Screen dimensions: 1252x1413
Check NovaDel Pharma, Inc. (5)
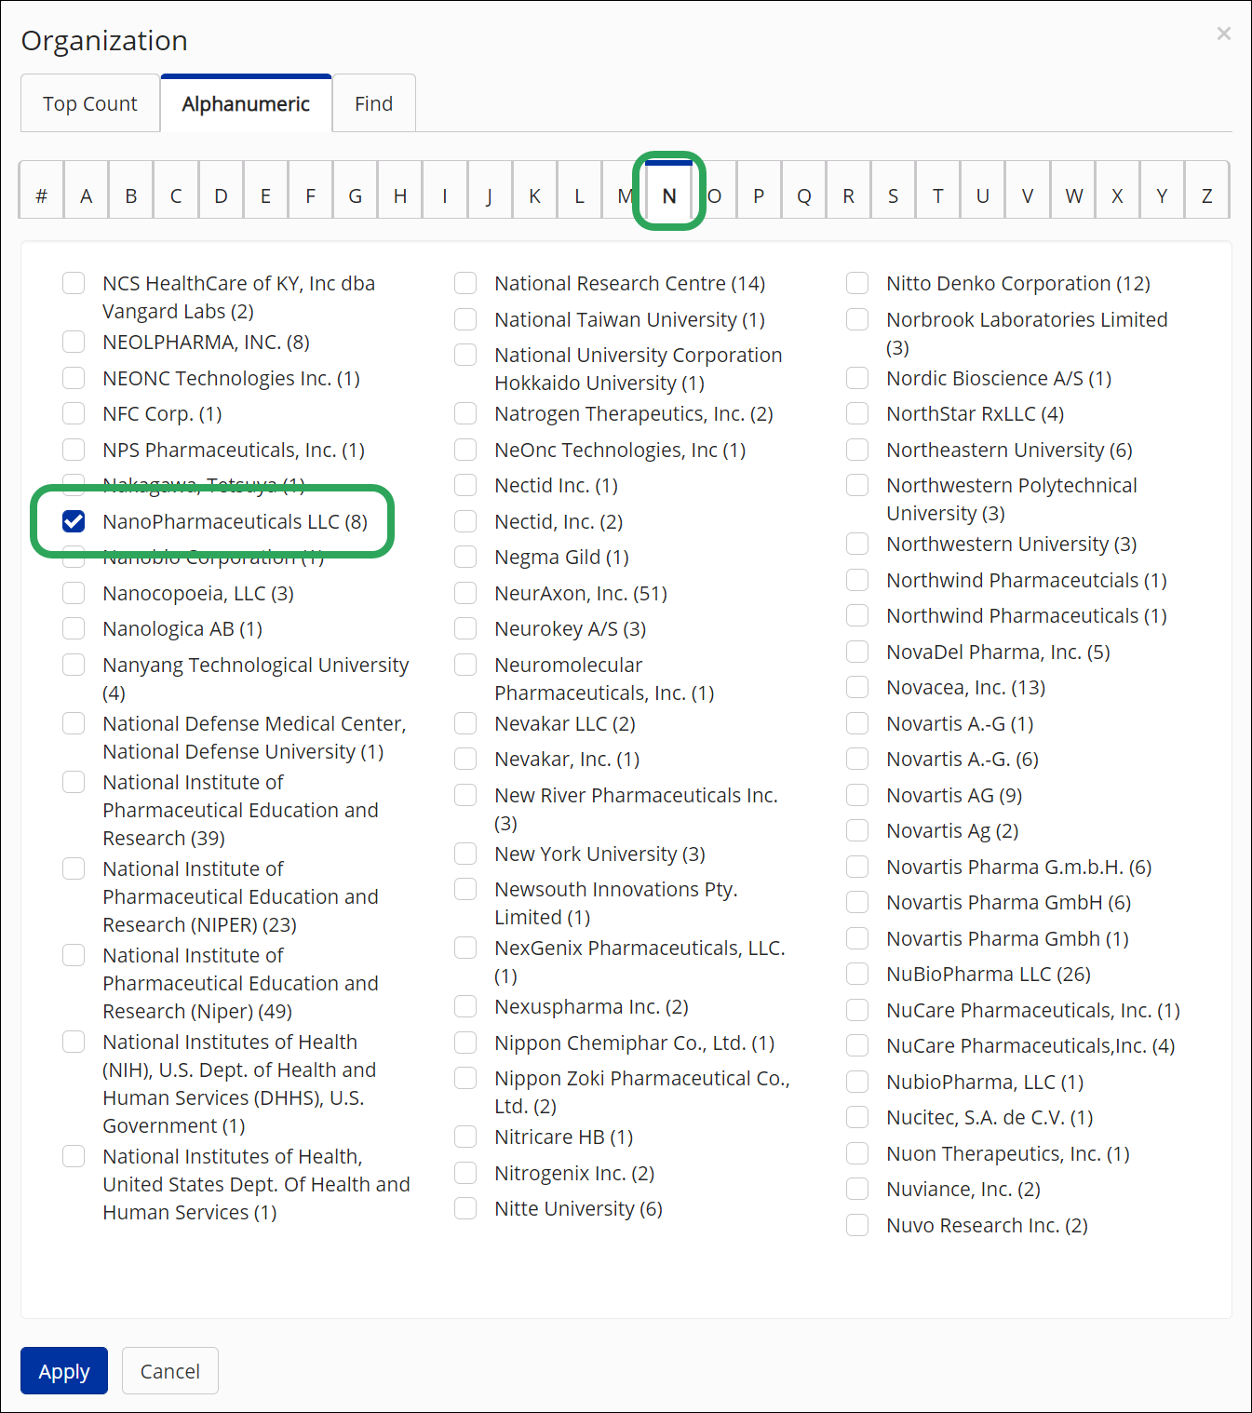coord(857,652)
